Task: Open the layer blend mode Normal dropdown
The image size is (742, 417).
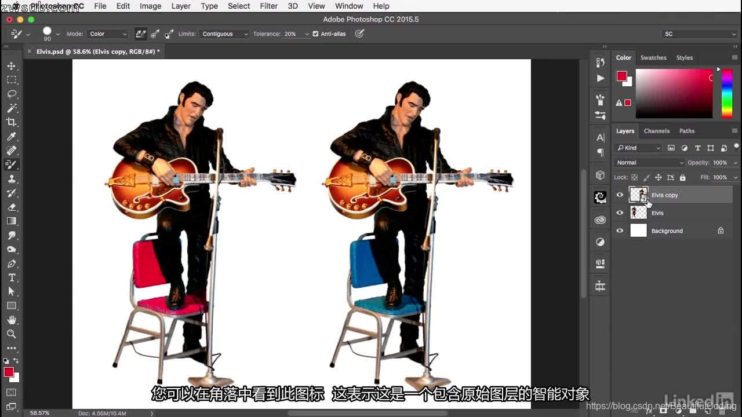Action: click(x=649, y=163)
